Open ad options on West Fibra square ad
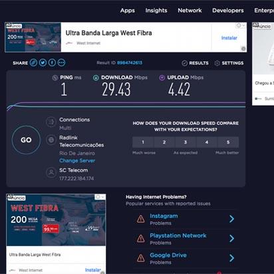Image resolution: width=274 pixels, height=274 pixels. [x=102, y=197]
